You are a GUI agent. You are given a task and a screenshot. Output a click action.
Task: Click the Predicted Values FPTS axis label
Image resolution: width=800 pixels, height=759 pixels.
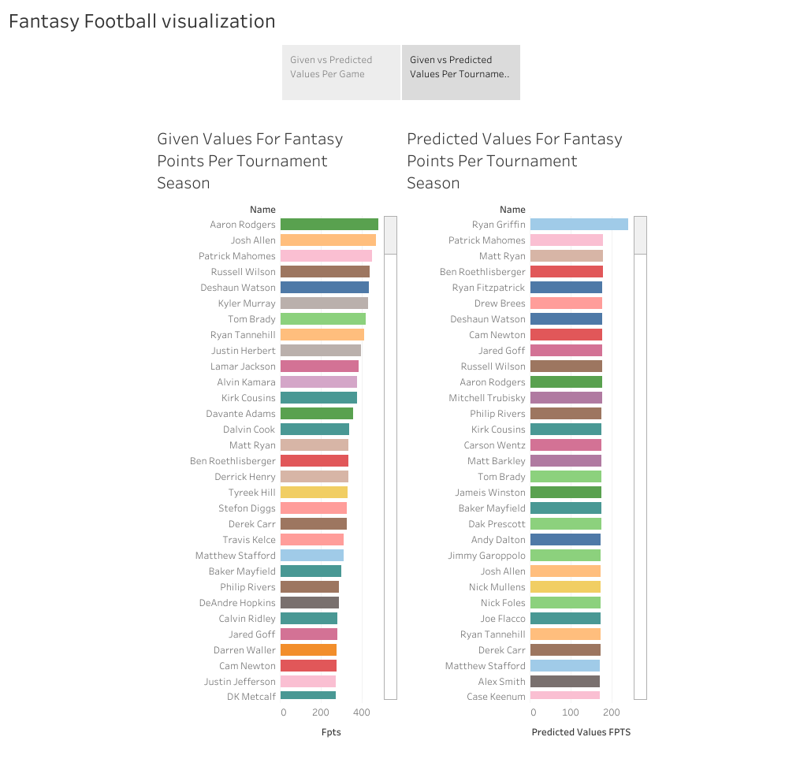click(x=578, y=731)
